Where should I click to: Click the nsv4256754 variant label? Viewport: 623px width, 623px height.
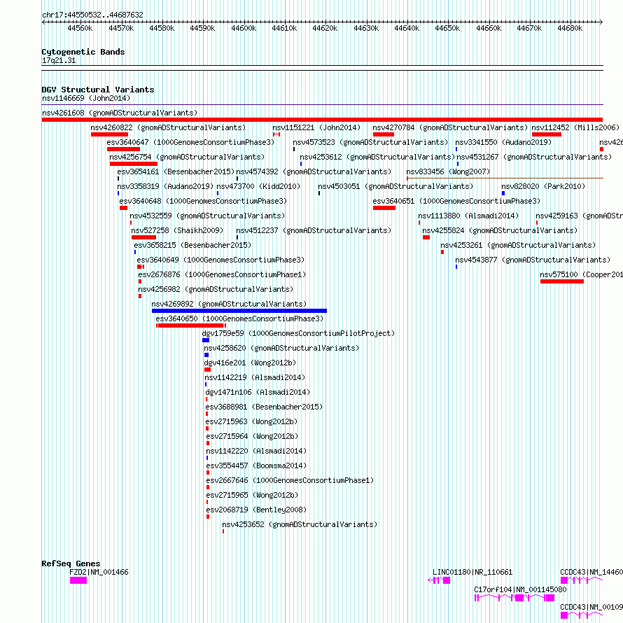click(187, 157)
